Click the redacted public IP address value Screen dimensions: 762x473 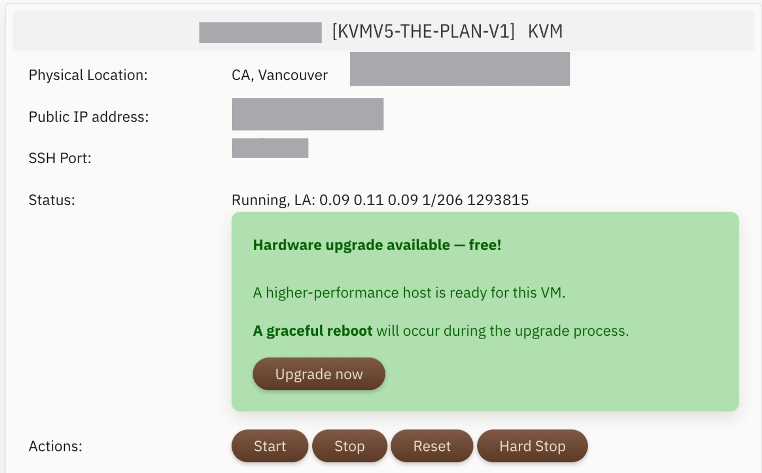308,114
